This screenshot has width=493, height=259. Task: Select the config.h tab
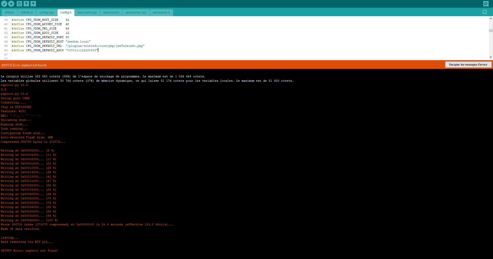(66, 13)
